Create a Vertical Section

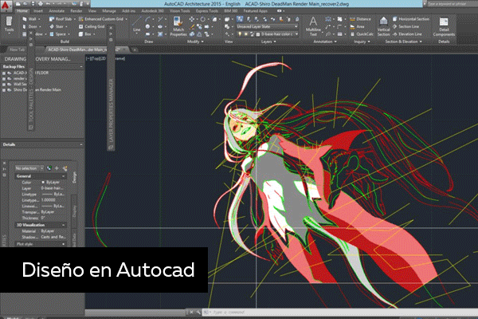click(x=383, y=26)
